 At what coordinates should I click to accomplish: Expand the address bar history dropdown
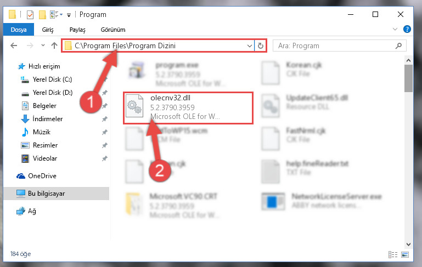pyautogui.click(x=250, y=46)
